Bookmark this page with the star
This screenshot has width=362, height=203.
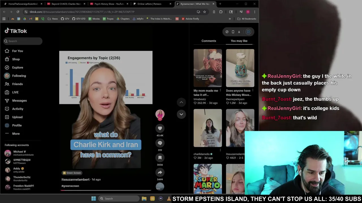204,12
